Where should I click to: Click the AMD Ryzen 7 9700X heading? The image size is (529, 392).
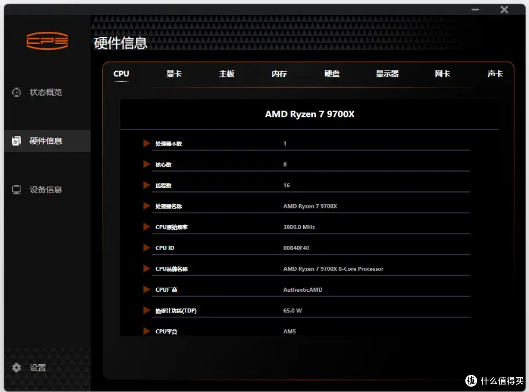pyautogui.click(x=310, y=114)
